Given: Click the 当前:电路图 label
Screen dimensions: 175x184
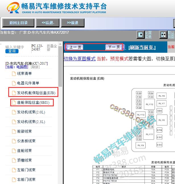Looking at the screenshot, I should tap(17, 67).
